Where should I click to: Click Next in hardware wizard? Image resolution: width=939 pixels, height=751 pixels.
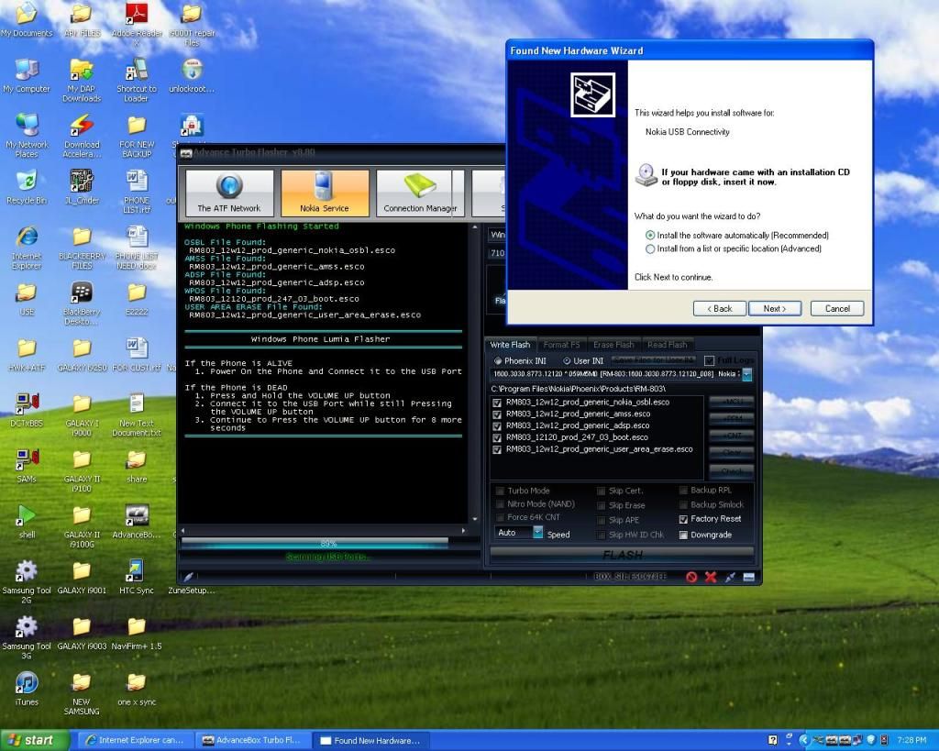pyautogui.click(x=774, y=308)
